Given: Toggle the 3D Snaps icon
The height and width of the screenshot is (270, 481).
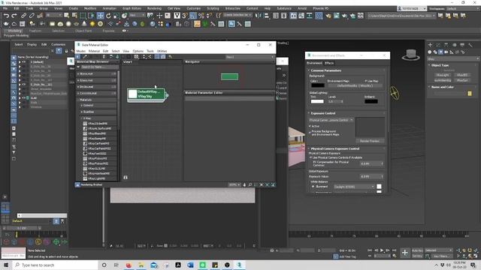Looking at the screenshot, I should [x=185, y=16].
